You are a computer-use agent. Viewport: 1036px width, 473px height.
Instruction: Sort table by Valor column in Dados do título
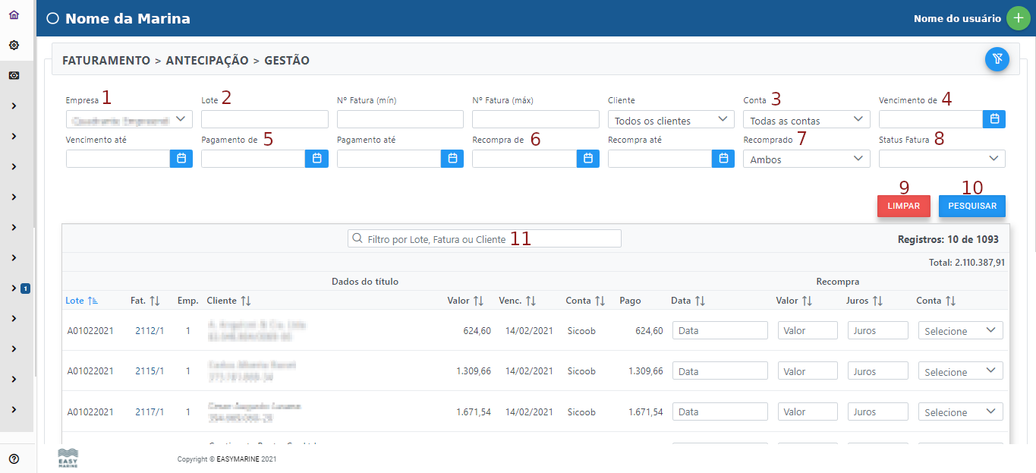(465, 301)
